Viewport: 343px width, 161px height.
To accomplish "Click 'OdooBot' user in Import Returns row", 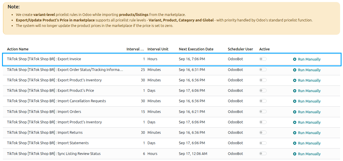I will pyautogui.click(x=235, y=133).
